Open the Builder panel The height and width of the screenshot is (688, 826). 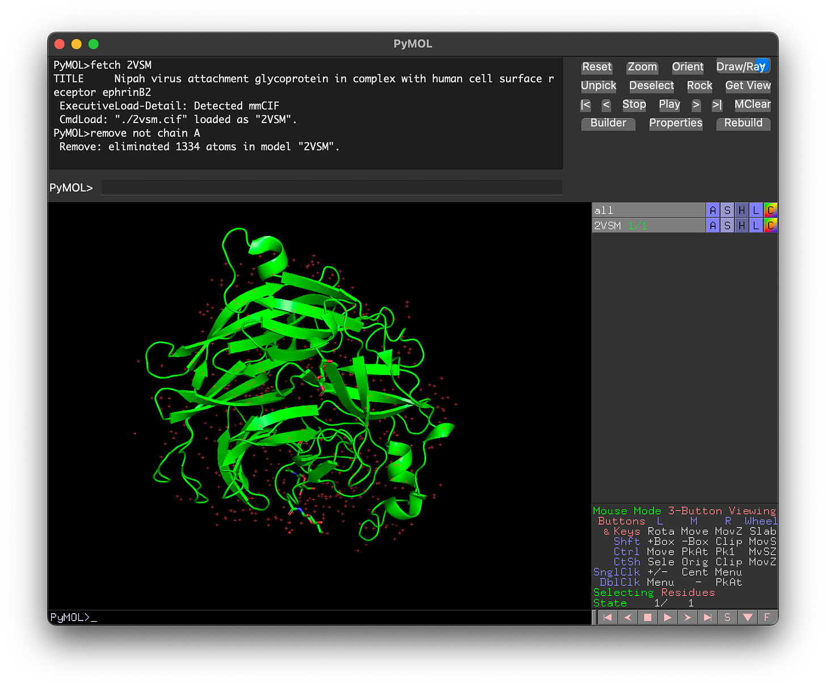click(x=608, y=123)
